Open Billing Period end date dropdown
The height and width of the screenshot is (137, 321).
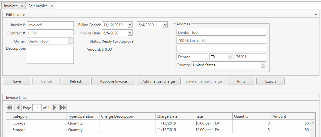coord(165,25)
